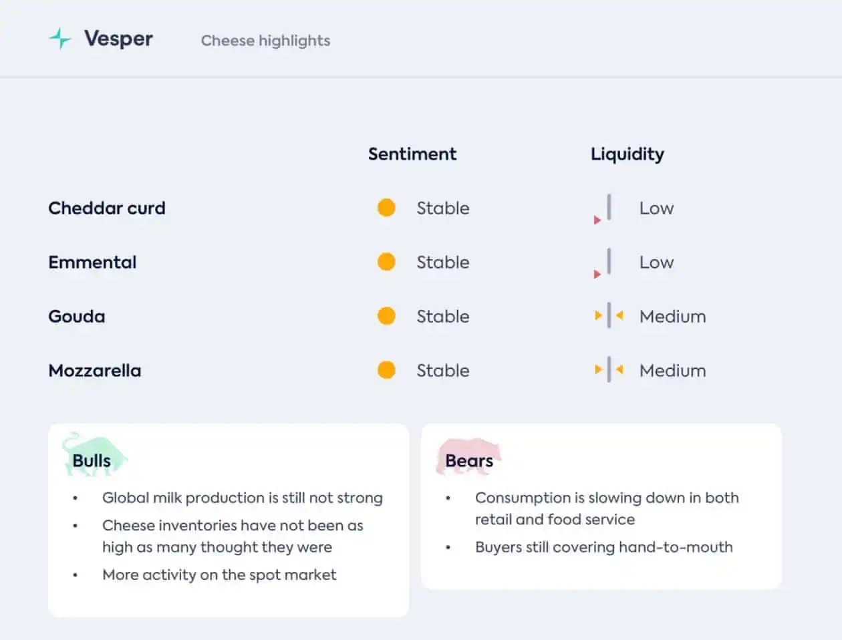The width and height of the screenshot is (842, 640).
Task: Click the Buyers still covering hand-to-mouth bullet
Action: [x=603, y=547]
